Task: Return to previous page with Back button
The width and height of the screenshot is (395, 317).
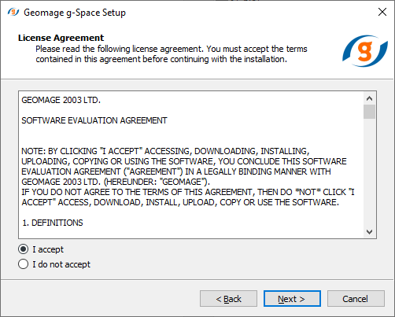Action: pyautogui.click(x=228, y=299)
